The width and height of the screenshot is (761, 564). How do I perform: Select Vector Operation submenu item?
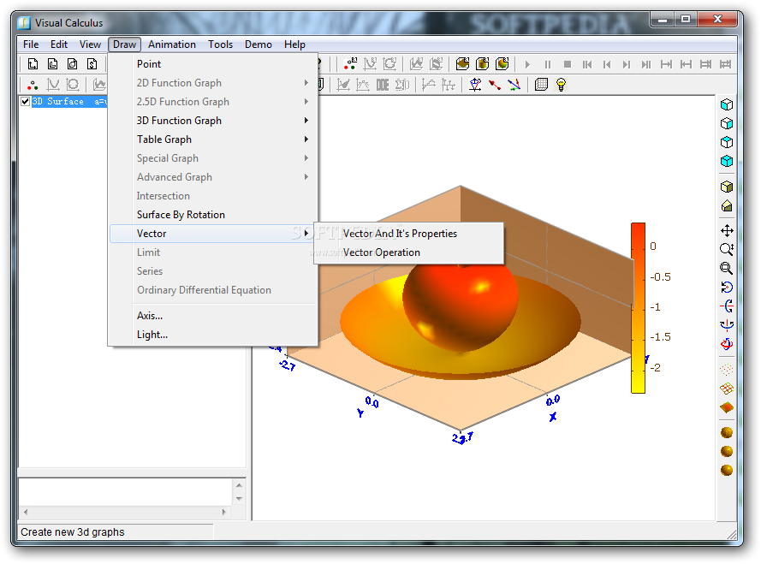[x=408, y=252]
